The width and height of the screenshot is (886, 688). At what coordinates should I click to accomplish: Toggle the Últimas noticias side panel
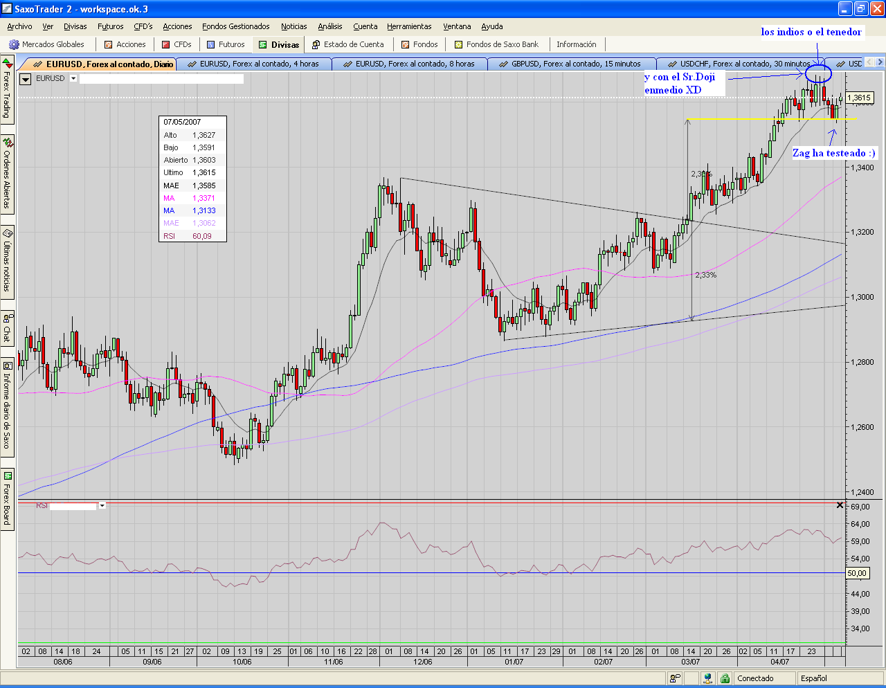(7, 260)
